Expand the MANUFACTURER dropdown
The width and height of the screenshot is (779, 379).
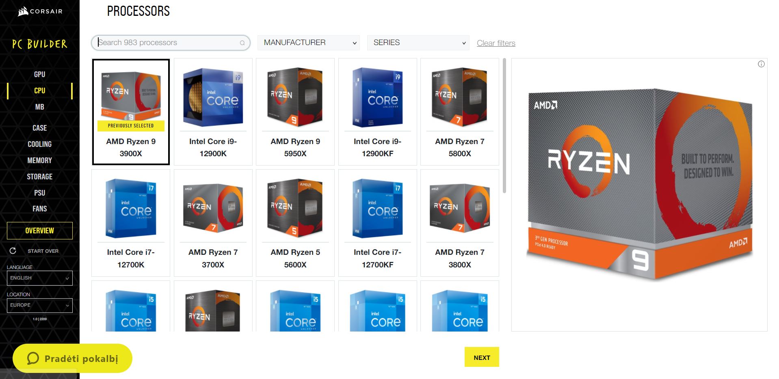(309, 43)
